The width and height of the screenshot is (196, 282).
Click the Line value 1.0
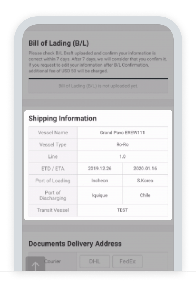pos(122,157)
